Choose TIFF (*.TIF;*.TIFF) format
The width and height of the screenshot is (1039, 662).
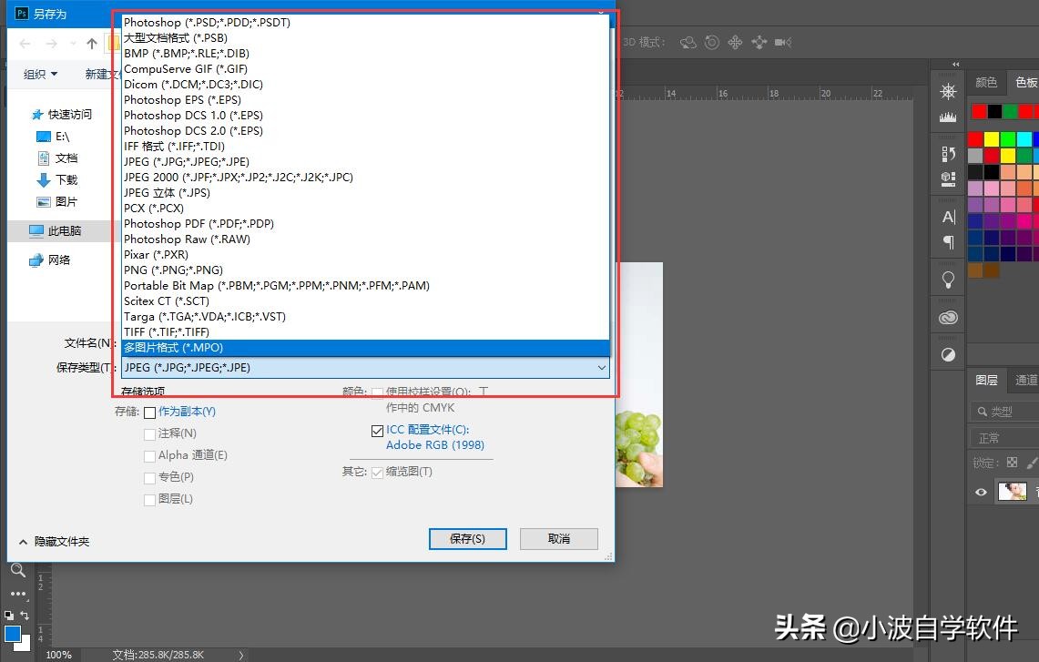(365, 332)
